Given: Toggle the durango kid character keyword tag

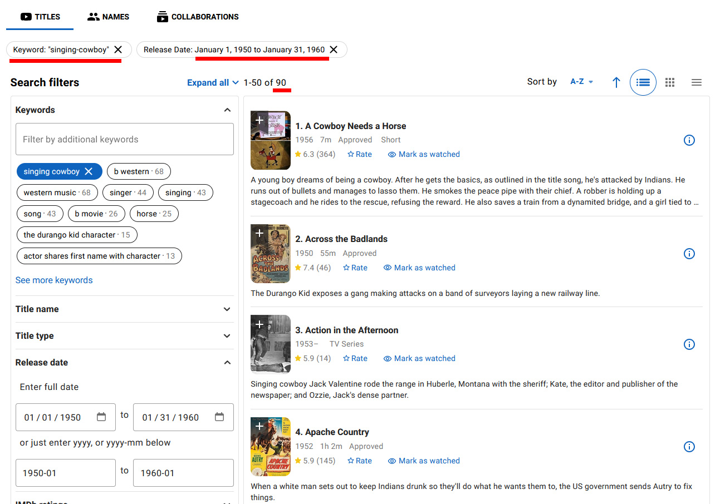Looking at the screenshot, I should click(x=77, y=235).
